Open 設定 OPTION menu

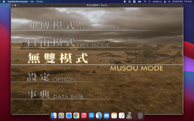51,77
